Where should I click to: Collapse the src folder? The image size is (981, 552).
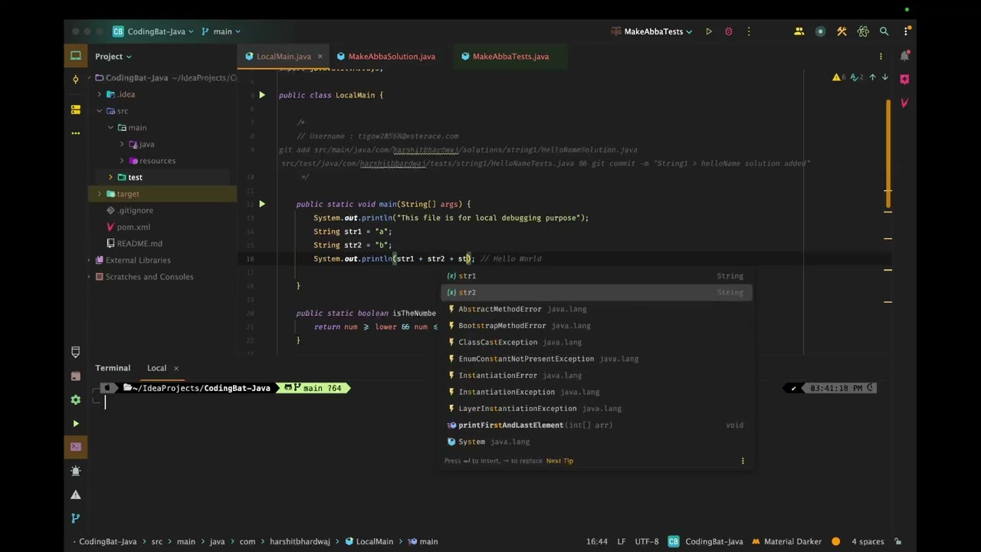coord(99,111)
